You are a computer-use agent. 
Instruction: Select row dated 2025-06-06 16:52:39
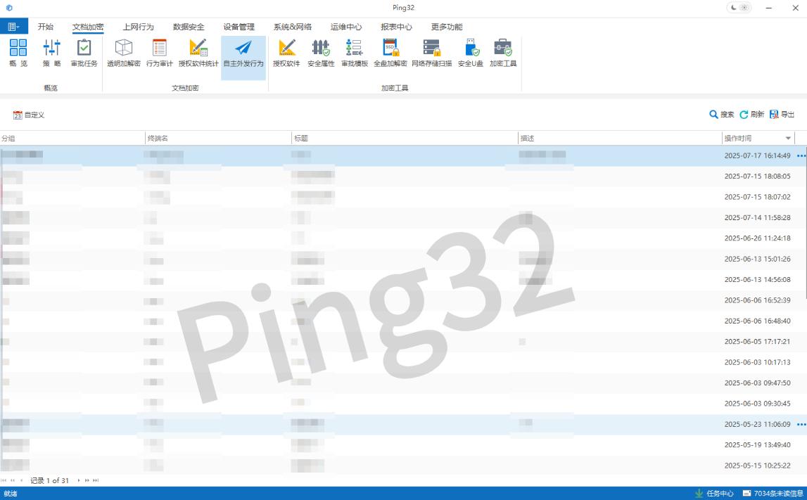(x=404, y=300)
